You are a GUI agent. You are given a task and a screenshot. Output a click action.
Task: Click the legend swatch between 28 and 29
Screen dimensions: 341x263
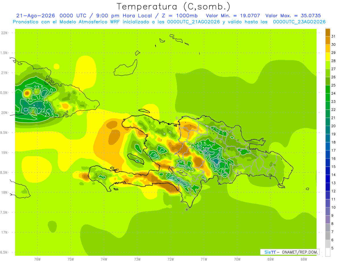point(328,57)
